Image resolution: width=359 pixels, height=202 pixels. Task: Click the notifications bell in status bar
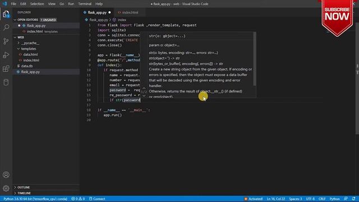point(354,199)
